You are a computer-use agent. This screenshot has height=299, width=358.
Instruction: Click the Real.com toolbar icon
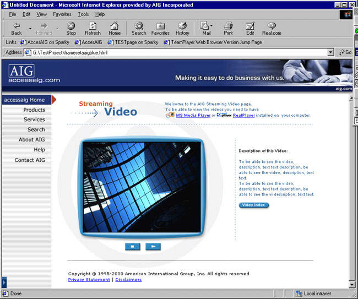(x=272, y=28)
